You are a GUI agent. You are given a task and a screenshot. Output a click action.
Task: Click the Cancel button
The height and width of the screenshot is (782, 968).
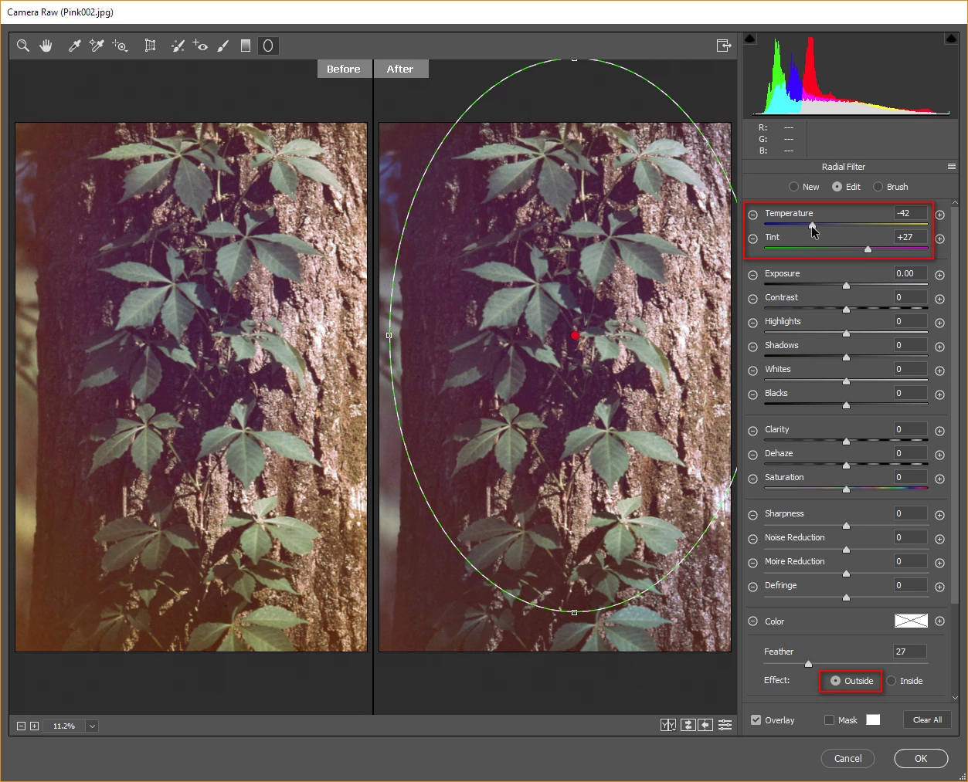pyautogui.click(x=847, y=758)
